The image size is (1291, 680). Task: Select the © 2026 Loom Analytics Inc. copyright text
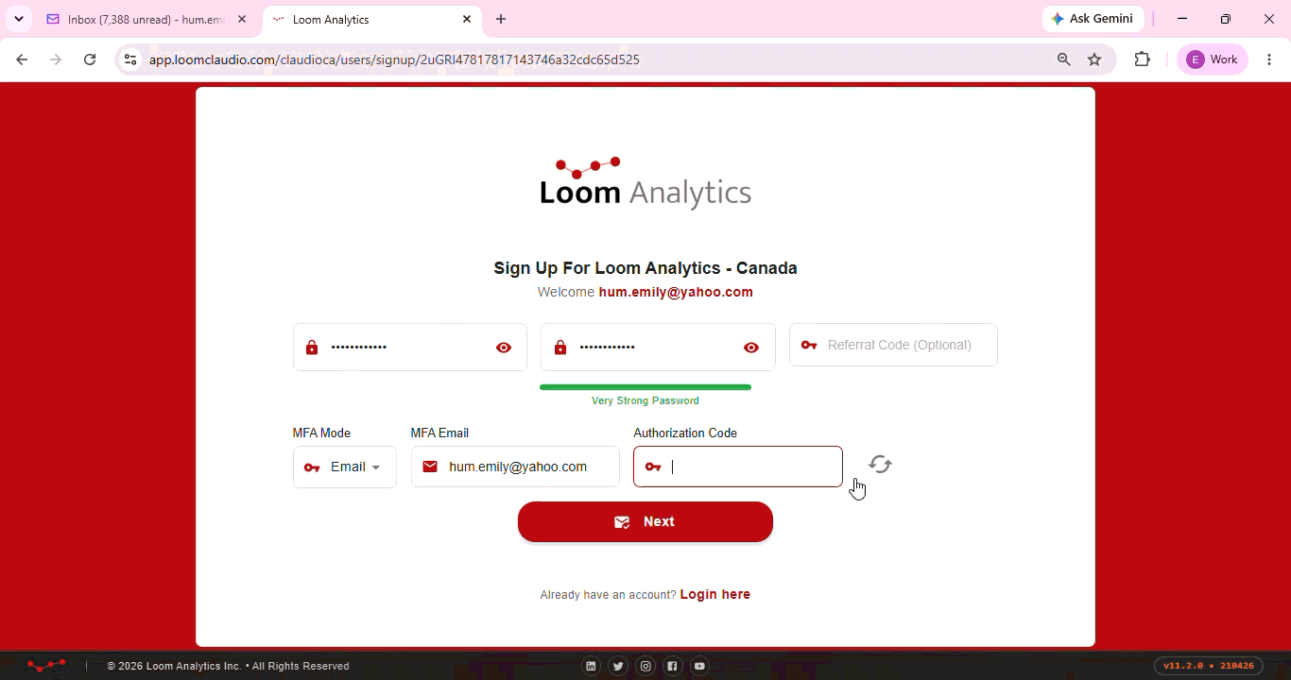point(228,666)
